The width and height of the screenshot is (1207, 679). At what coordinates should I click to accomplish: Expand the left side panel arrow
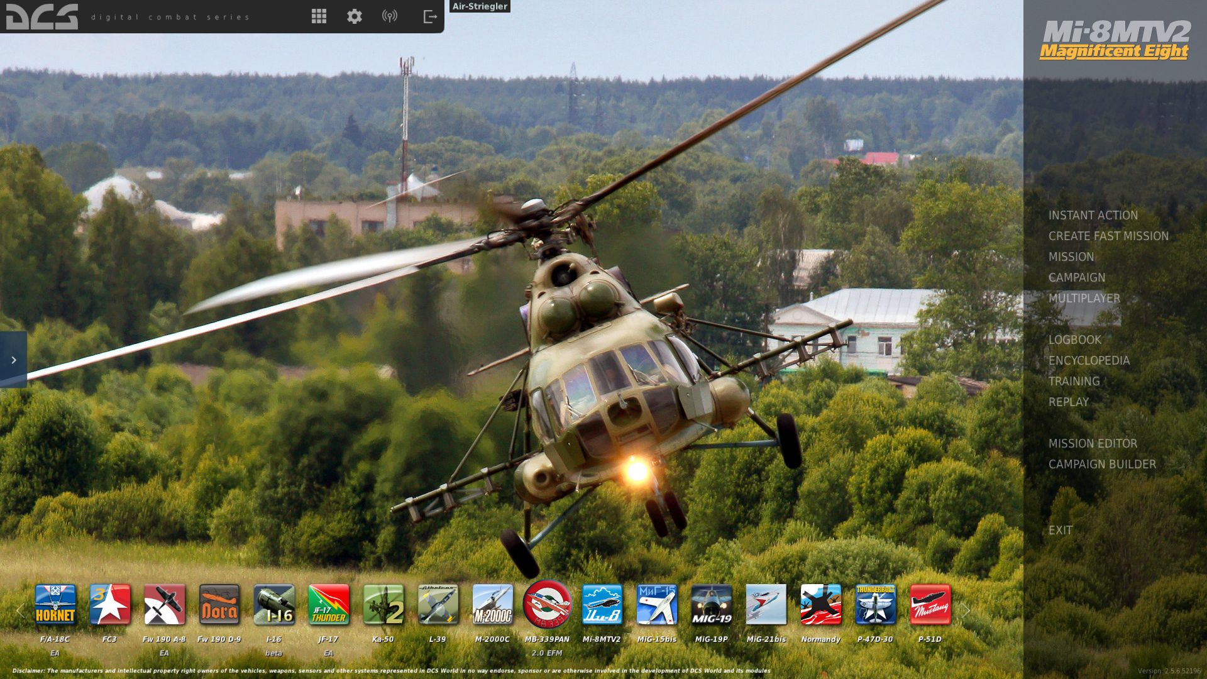(13, 360)
